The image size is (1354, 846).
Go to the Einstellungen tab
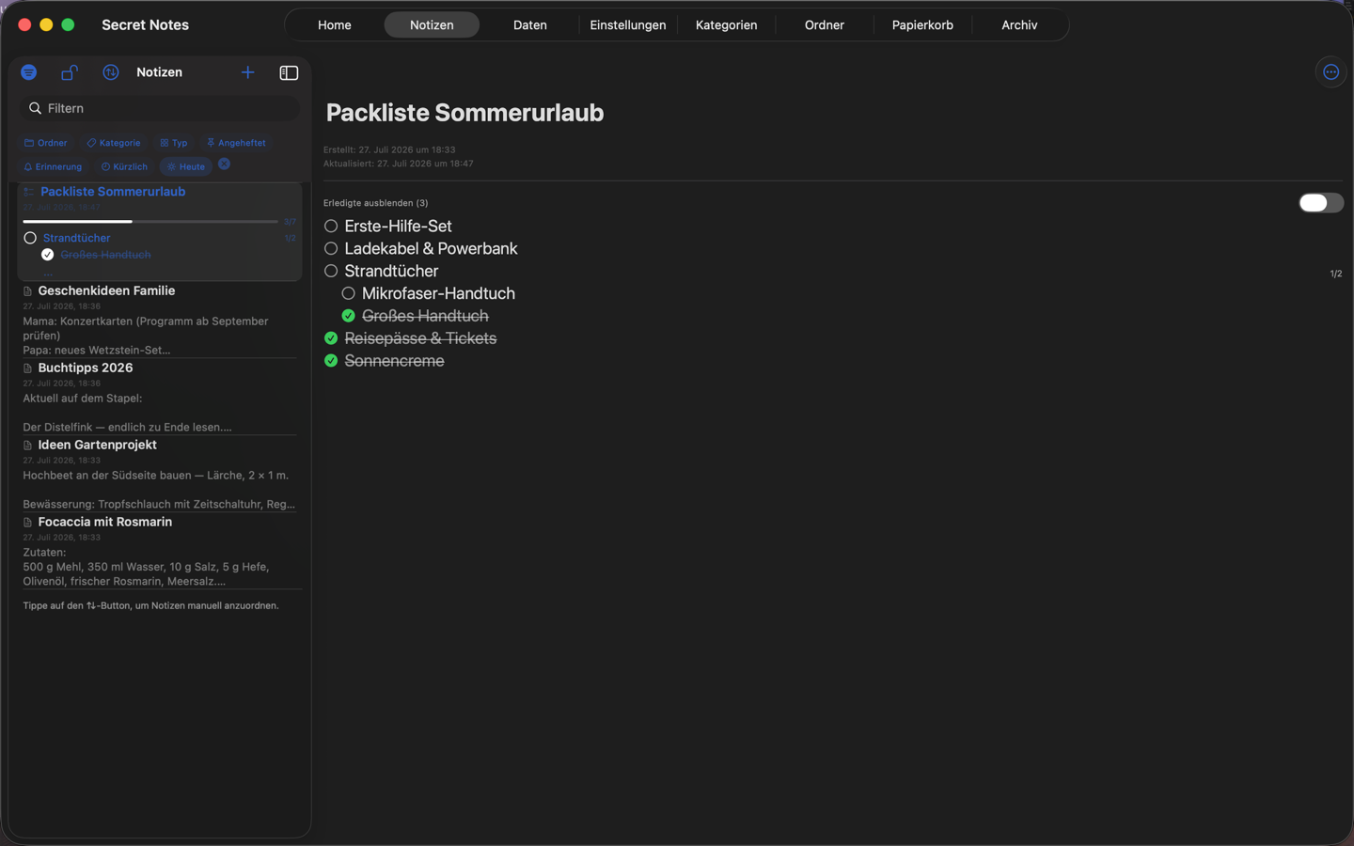tap(627, 25)
